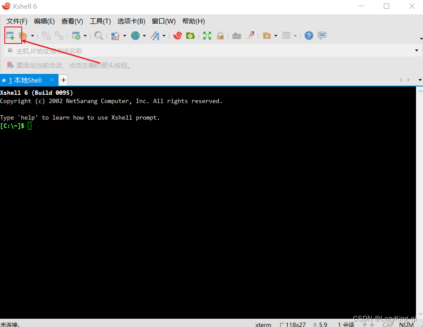This screenshot has width=423, height=327.
Task: Open the 选项卡(B) menu
Action: point(131,21)
